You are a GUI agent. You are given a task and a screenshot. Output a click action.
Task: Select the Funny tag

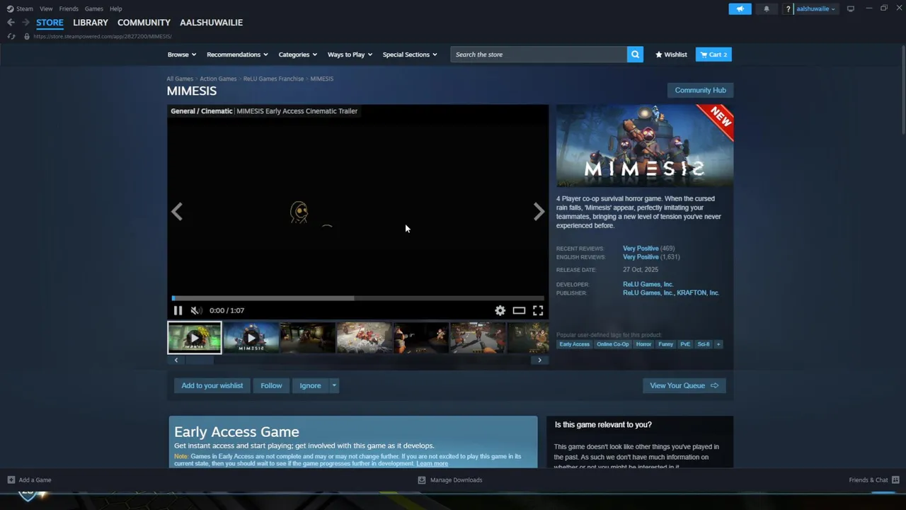[x=665, y=344]
